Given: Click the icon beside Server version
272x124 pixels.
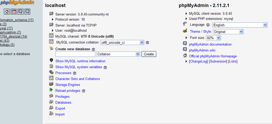Looking at the screenshot, I should click(51, 14).
